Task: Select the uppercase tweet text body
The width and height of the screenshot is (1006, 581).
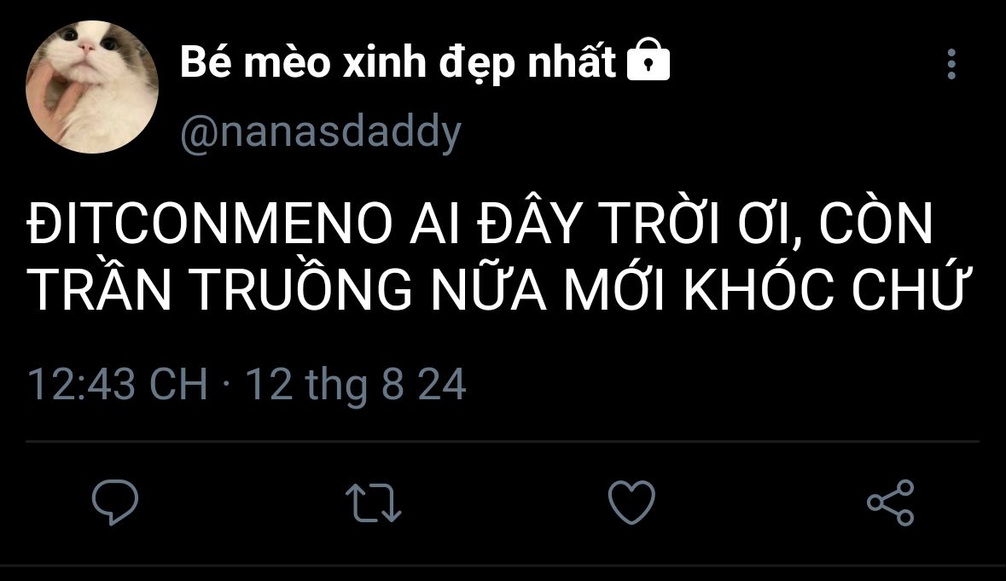Action: click(496, 256)
